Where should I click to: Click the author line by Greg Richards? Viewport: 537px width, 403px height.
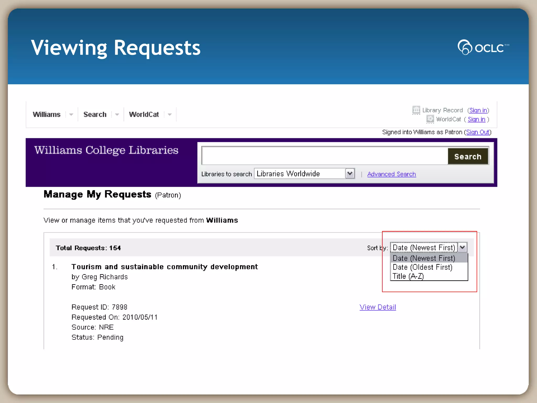(100, 277)
